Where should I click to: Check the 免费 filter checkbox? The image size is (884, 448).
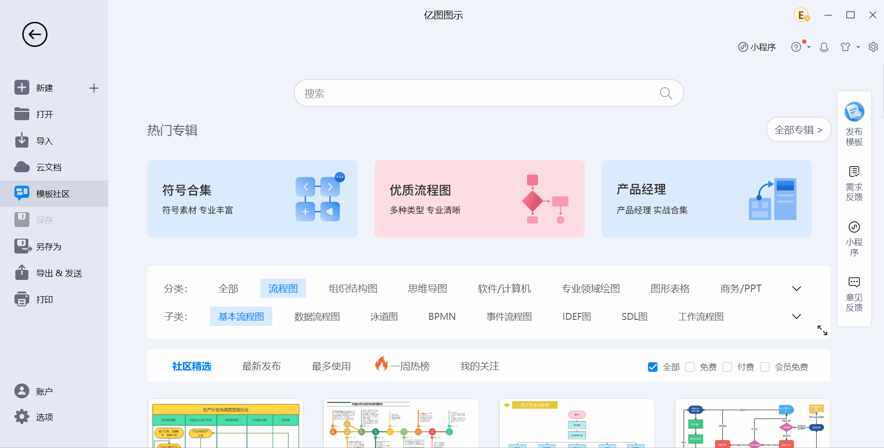pos(690,367)
